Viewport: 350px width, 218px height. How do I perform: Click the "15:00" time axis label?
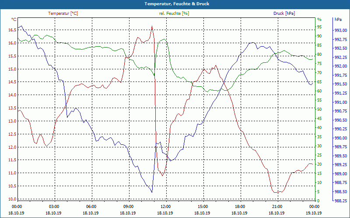coord(203,207)
